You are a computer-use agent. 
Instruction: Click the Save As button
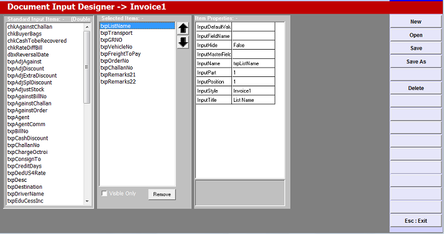(x=415, y=61)
